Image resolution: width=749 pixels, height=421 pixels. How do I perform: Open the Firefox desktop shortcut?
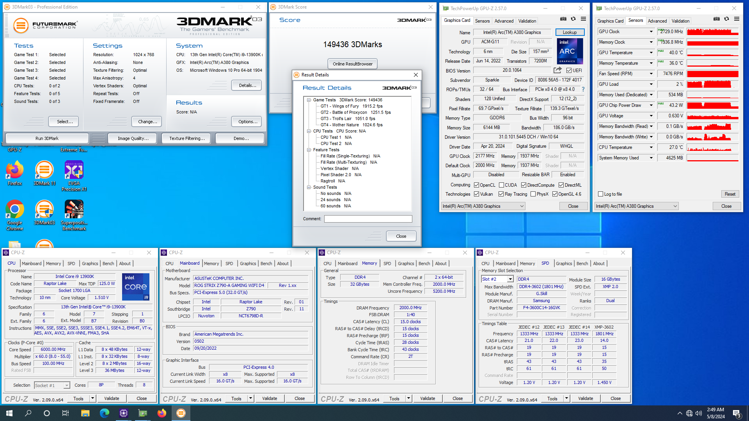point(15,173)
